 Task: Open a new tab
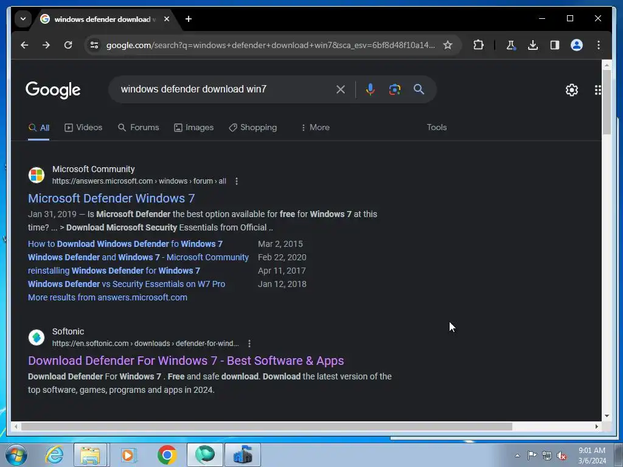click(189, 19)
